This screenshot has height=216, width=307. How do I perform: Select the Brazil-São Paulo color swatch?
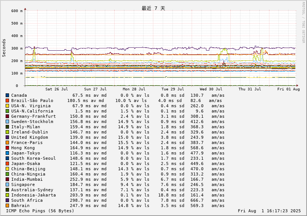8,100
